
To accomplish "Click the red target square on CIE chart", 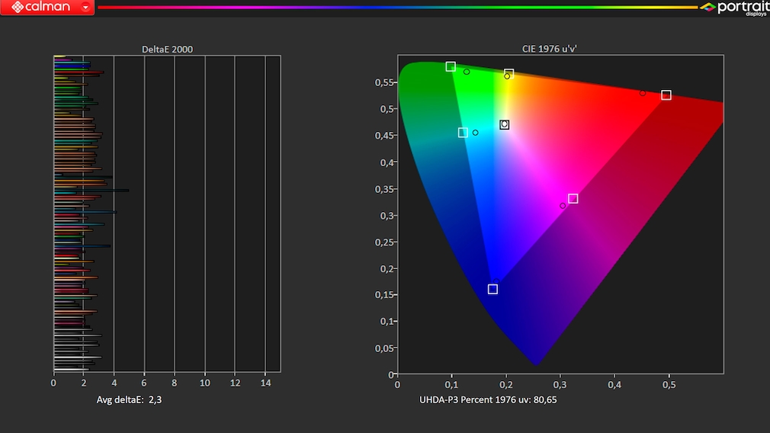I will pyautogui.click(x=666, y=95).
